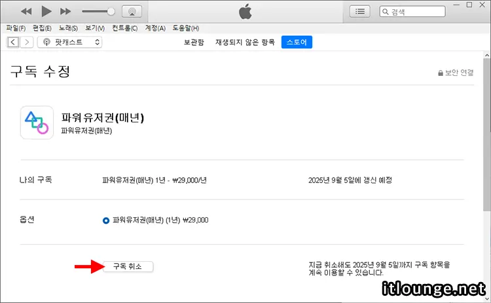Open the list view icon button
Viewport: 491px width, 303px height.
[359, 11]
